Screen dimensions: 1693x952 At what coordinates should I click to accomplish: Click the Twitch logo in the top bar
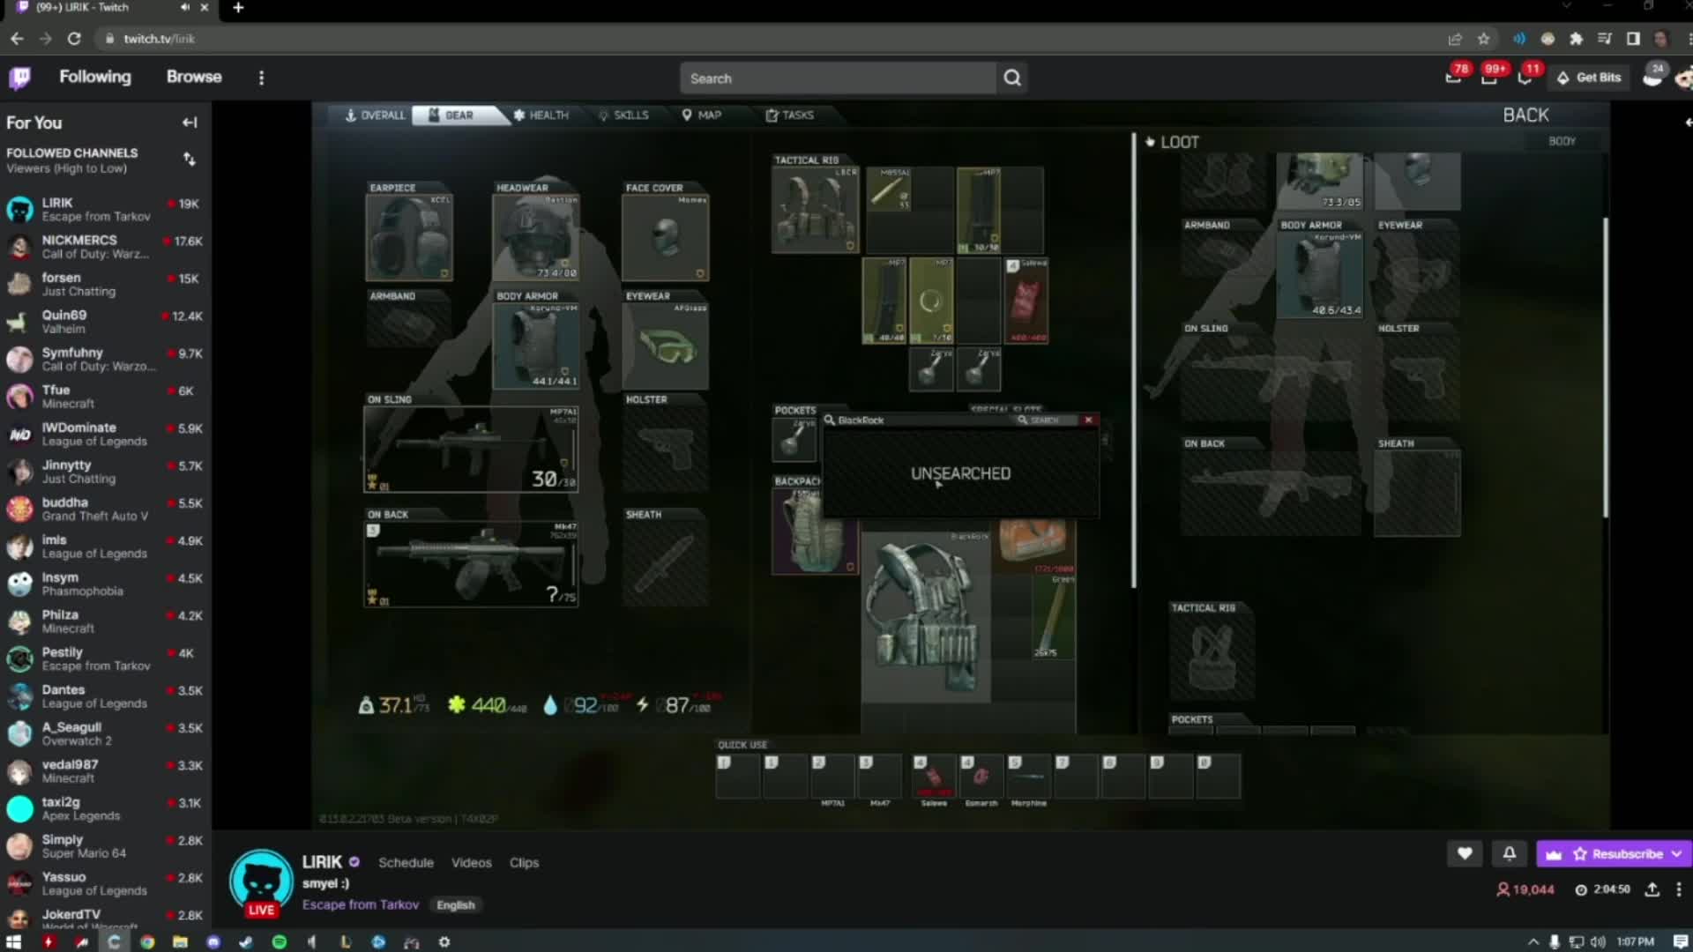point(19,78)
